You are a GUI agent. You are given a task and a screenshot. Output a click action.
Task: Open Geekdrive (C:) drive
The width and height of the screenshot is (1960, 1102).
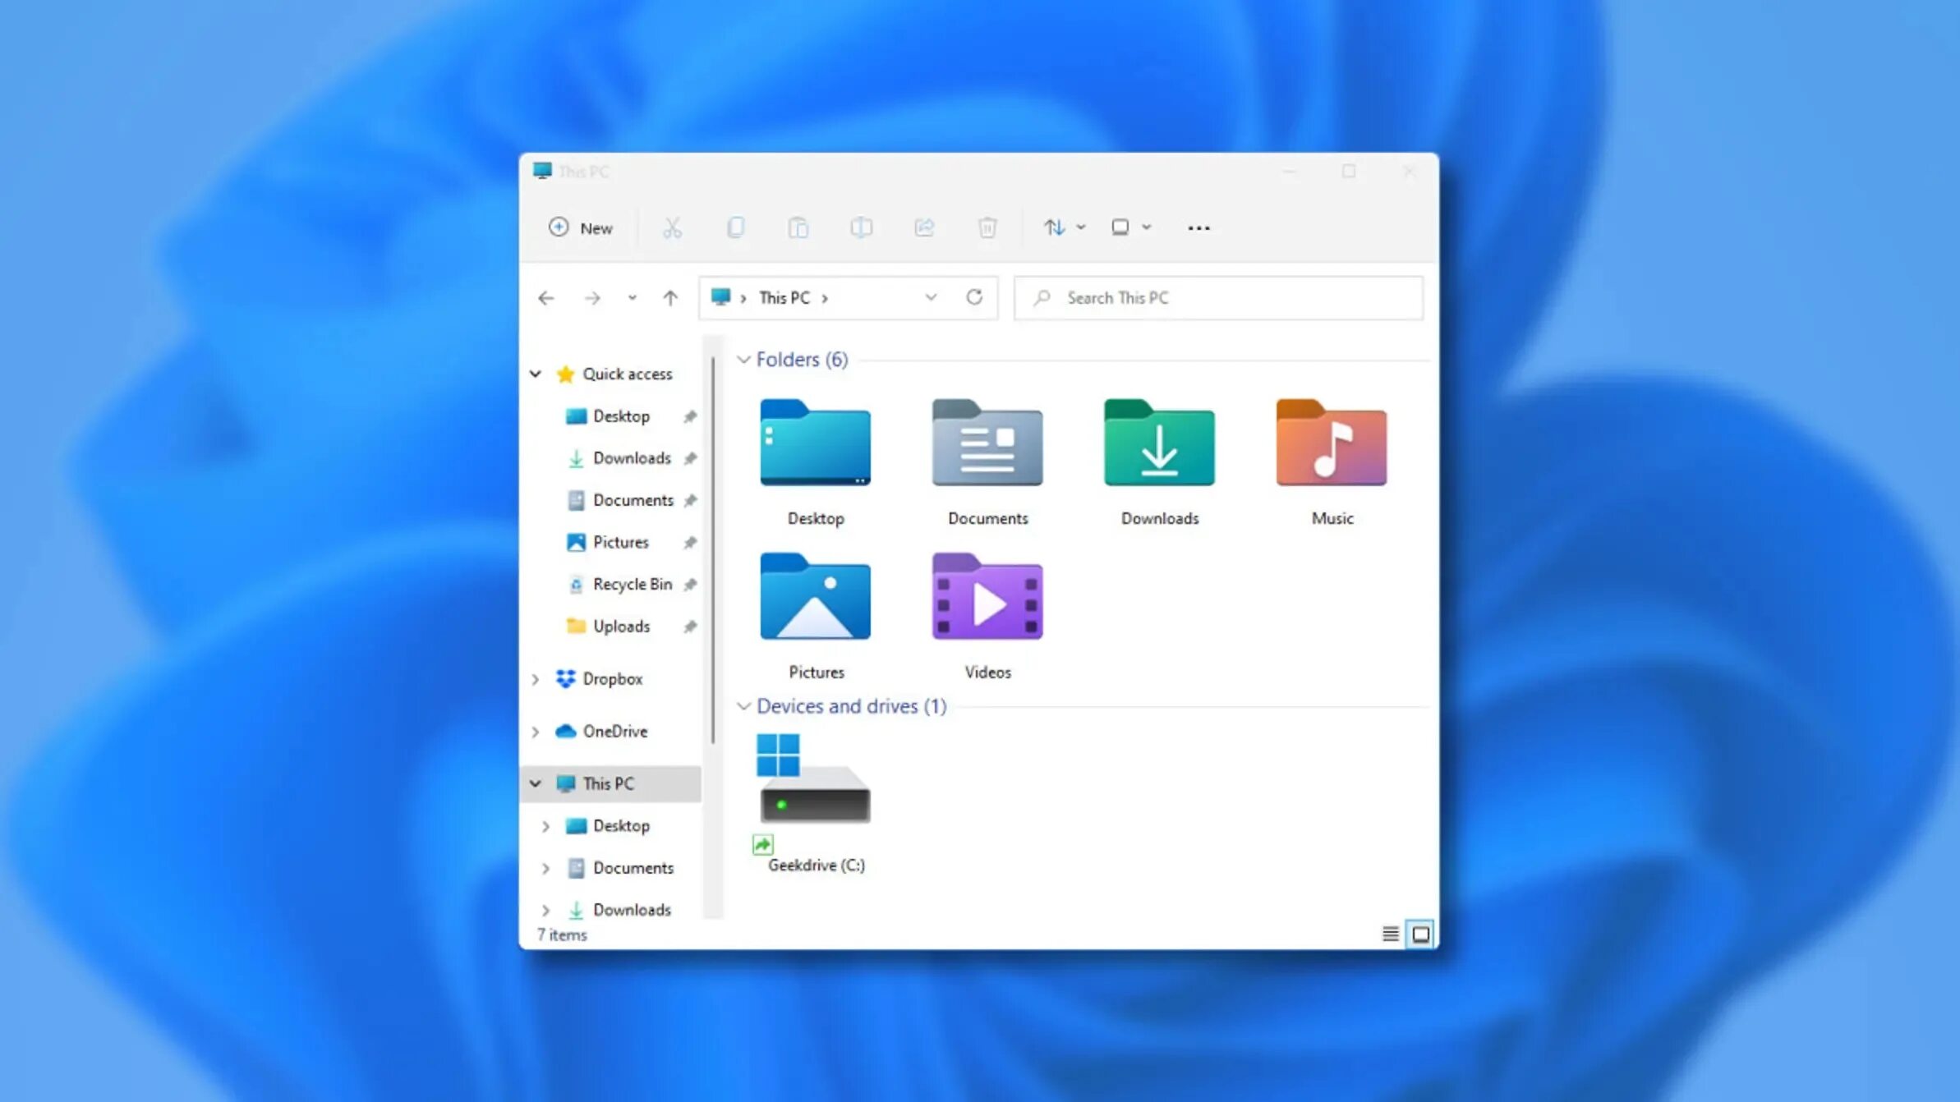click(816, 802)
